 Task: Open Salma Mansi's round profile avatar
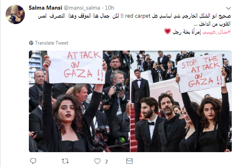15,14
